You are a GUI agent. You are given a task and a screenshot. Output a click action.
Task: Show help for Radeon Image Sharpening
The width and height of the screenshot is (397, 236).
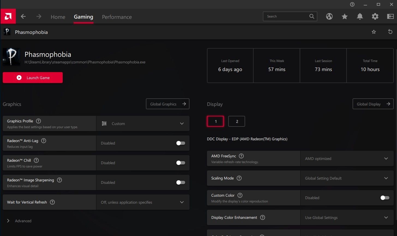(59, 180)
